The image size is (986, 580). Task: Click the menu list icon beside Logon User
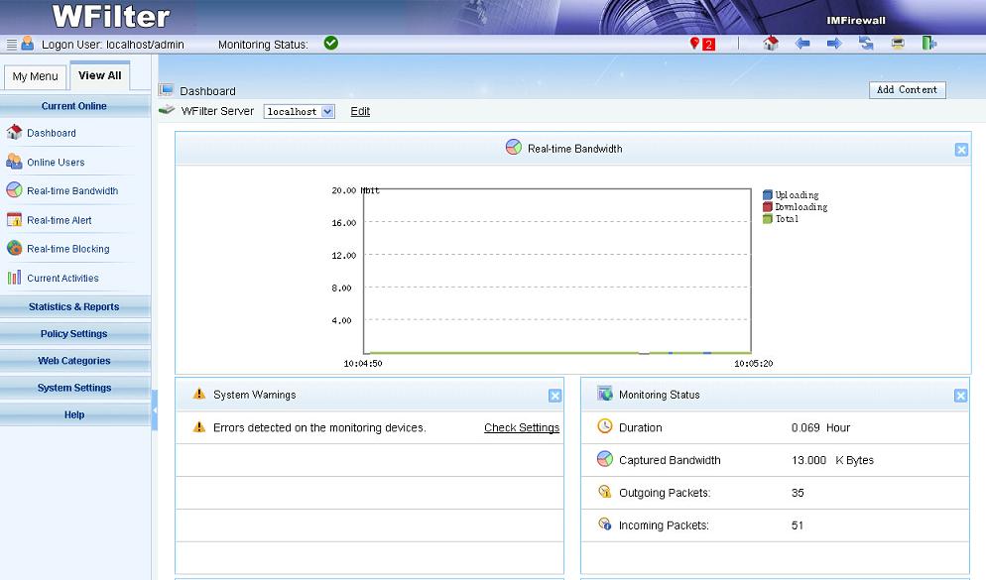(11, 45)
